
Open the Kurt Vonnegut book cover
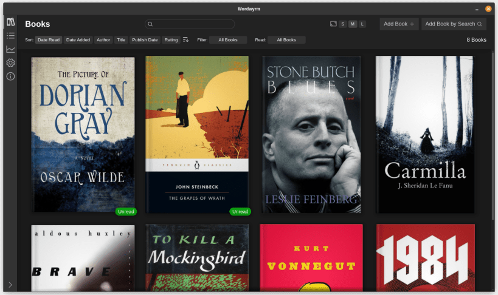pyautogui.click(x=311, y=258)
